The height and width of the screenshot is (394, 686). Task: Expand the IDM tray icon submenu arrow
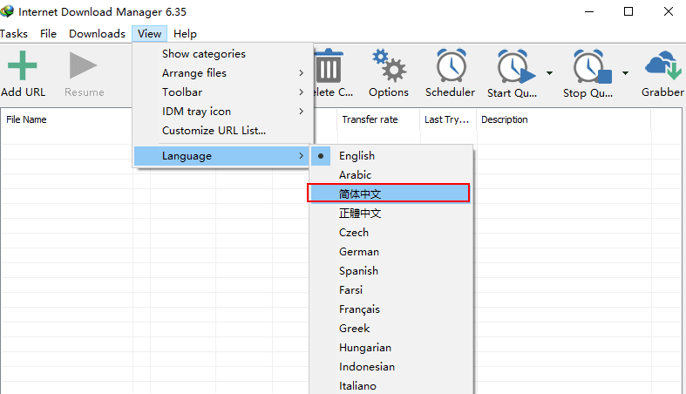coord(301,112)
